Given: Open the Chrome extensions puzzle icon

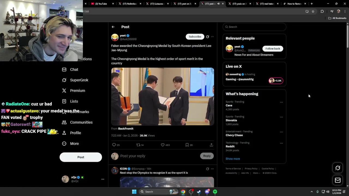Looking at the screenshot, I should [322, 11].
